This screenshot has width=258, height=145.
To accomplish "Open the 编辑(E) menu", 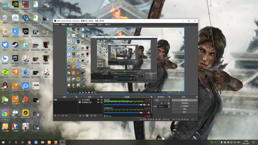I will [64, 24].
